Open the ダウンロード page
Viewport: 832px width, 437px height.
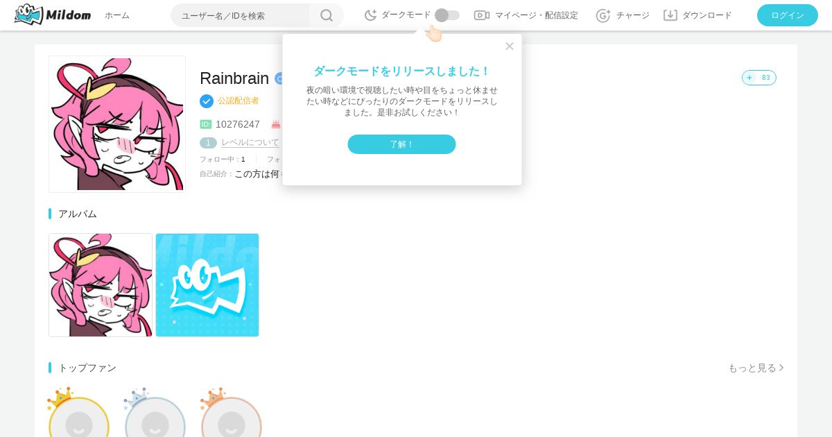point(707,15)
